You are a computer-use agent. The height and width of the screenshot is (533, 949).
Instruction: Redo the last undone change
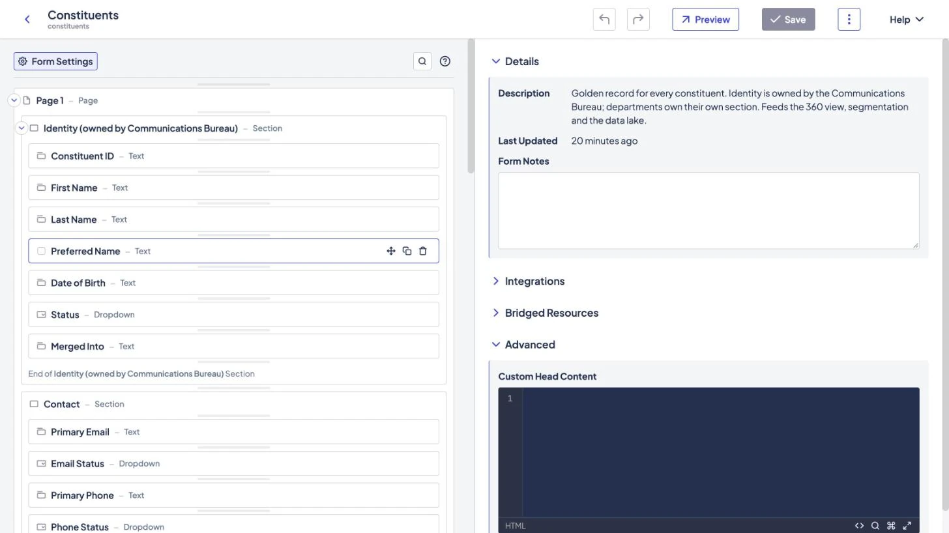pos(638,20)
